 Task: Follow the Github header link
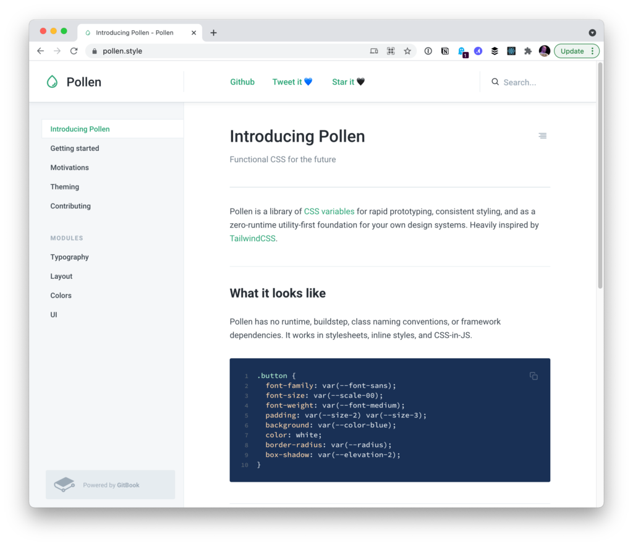242,82
